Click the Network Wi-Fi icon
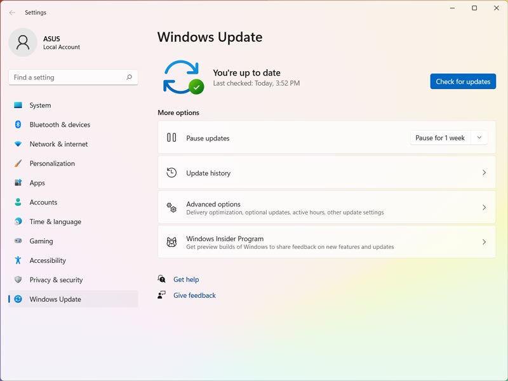The width and height of the screenshot is (508, 381). click(x=18, y=144)
